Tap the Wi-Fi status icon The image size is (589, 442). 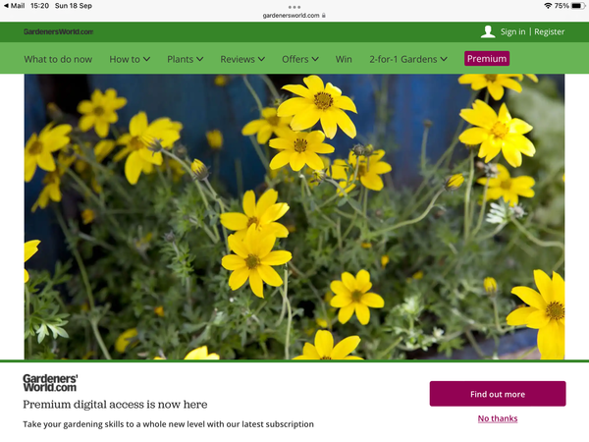point(547,6)
